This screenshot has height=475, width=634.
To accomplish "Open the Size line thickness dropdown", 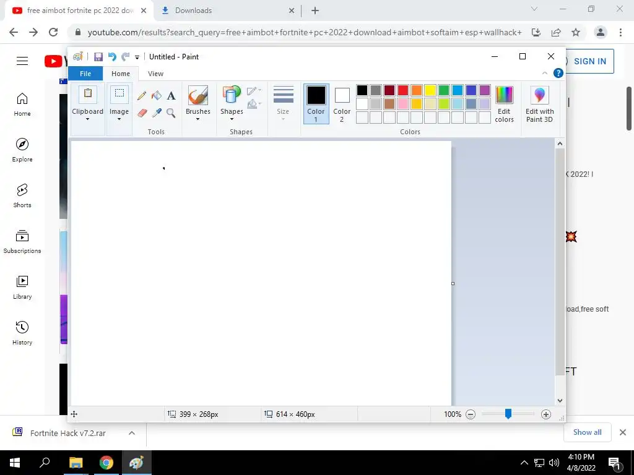I will click(283, 103).
